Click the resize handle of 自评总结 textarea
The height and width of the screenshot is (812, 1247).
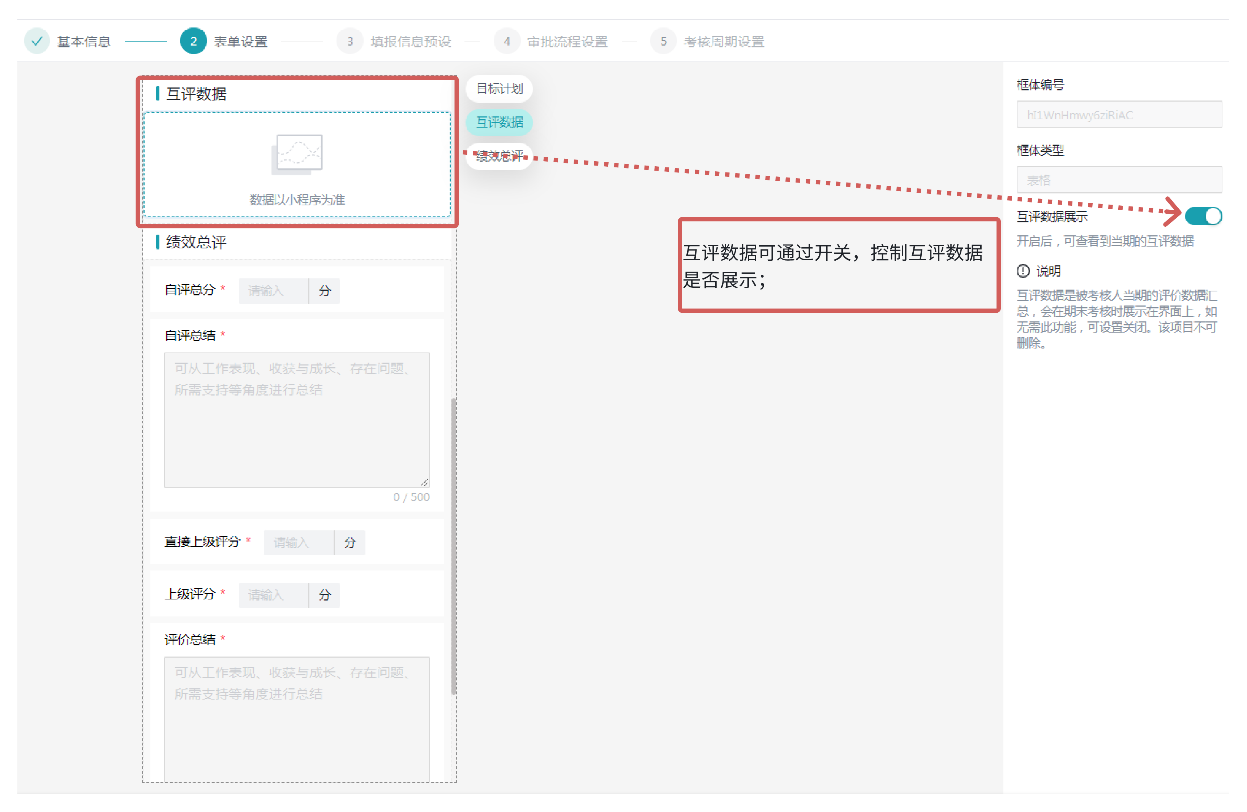click(424, 482)
